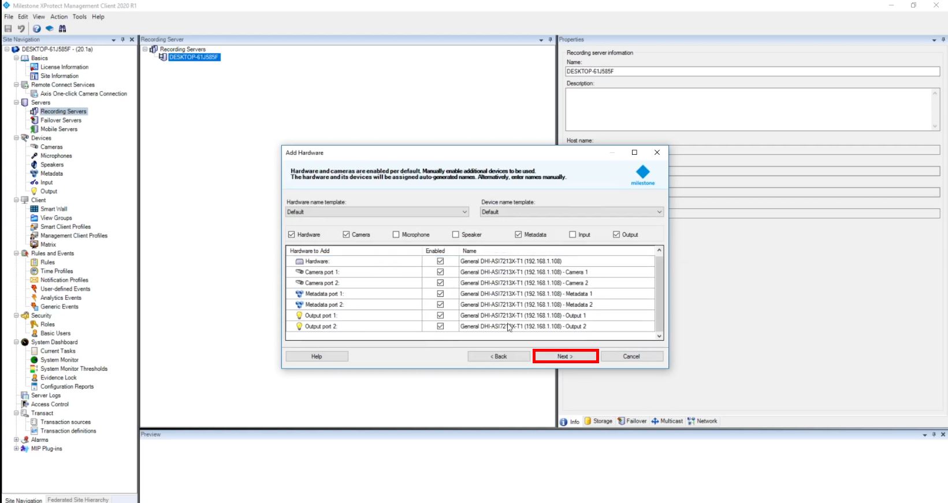Collapse the System Dashboard node
Image resolution: width=948 pixels, height=503 pixels.
click(x=16, y=342)
